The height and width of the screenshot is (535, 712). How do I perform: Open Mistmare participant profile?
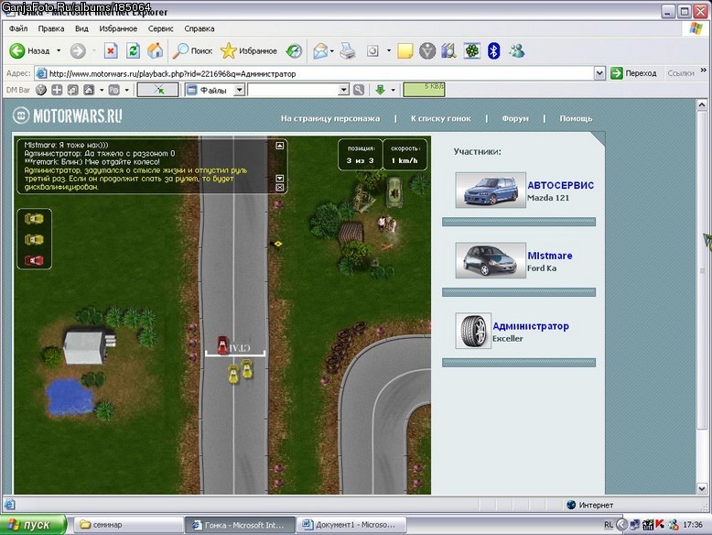[549, 256]
